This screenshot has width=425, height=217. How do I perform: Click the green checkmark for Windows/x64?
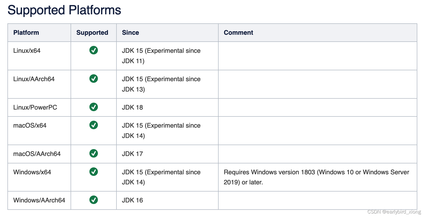point(94,172)
